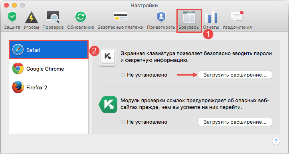Switch to the Отчеты tab label

pyautogui.click(x=211, y=27)
